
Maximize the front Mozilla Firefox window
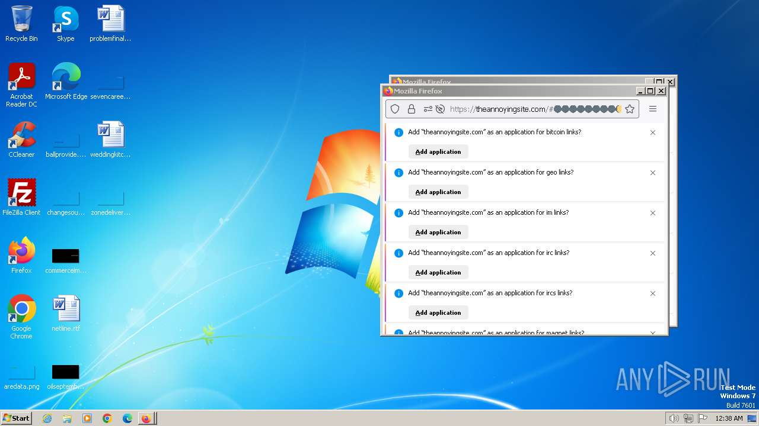point(650,91)
